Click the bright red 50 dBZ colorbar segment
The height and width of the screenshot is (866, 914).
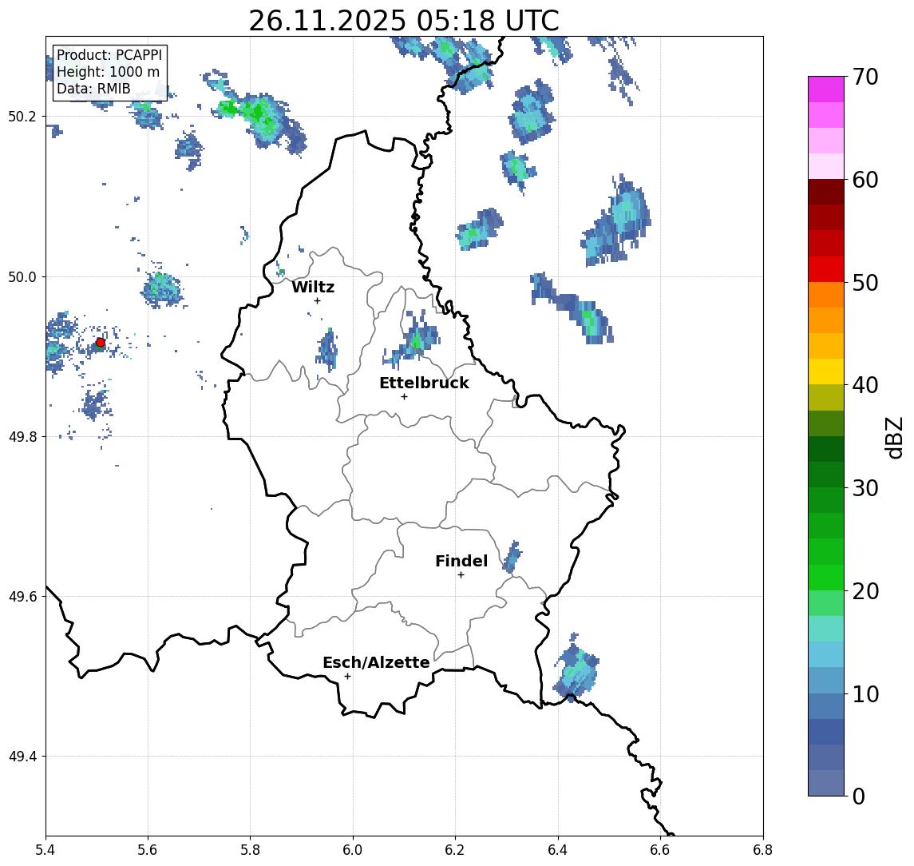click(826, 269)
